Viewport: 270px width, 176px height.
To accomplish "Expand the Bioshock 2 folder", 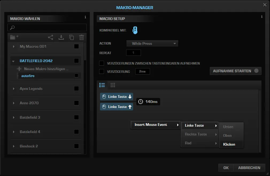I will (14, 146).
